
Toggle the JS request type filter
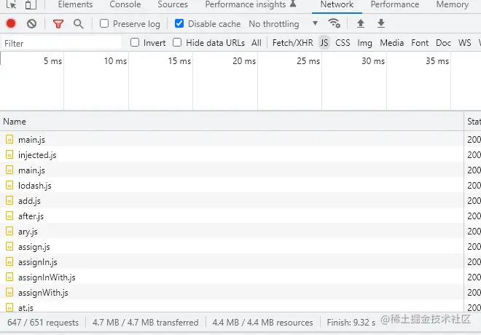[x=324, y=42]
